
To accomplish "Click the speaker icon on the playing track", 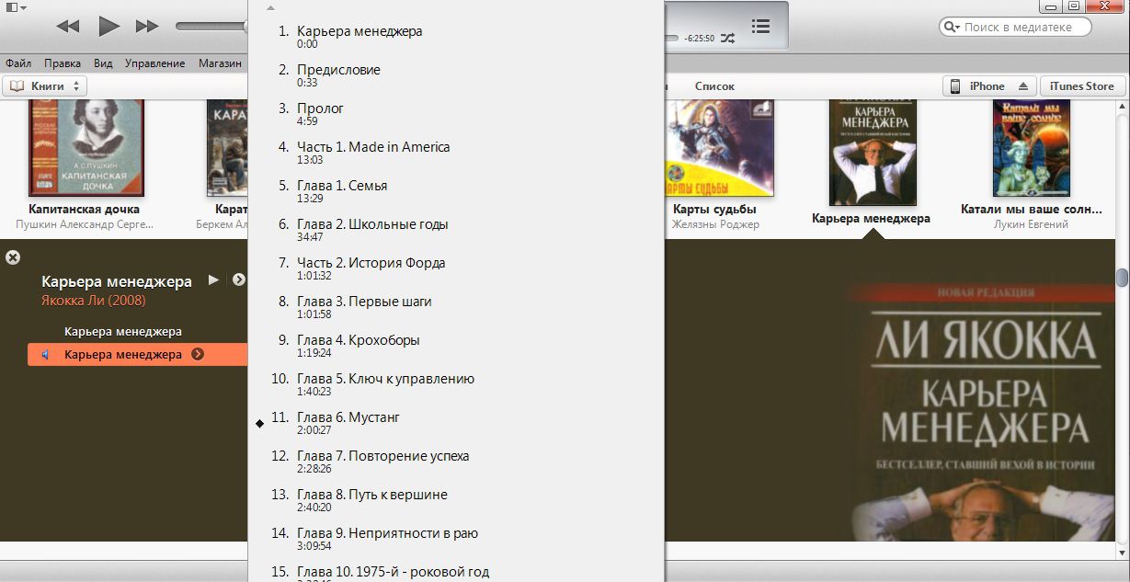I will click(x=46, y=355).
